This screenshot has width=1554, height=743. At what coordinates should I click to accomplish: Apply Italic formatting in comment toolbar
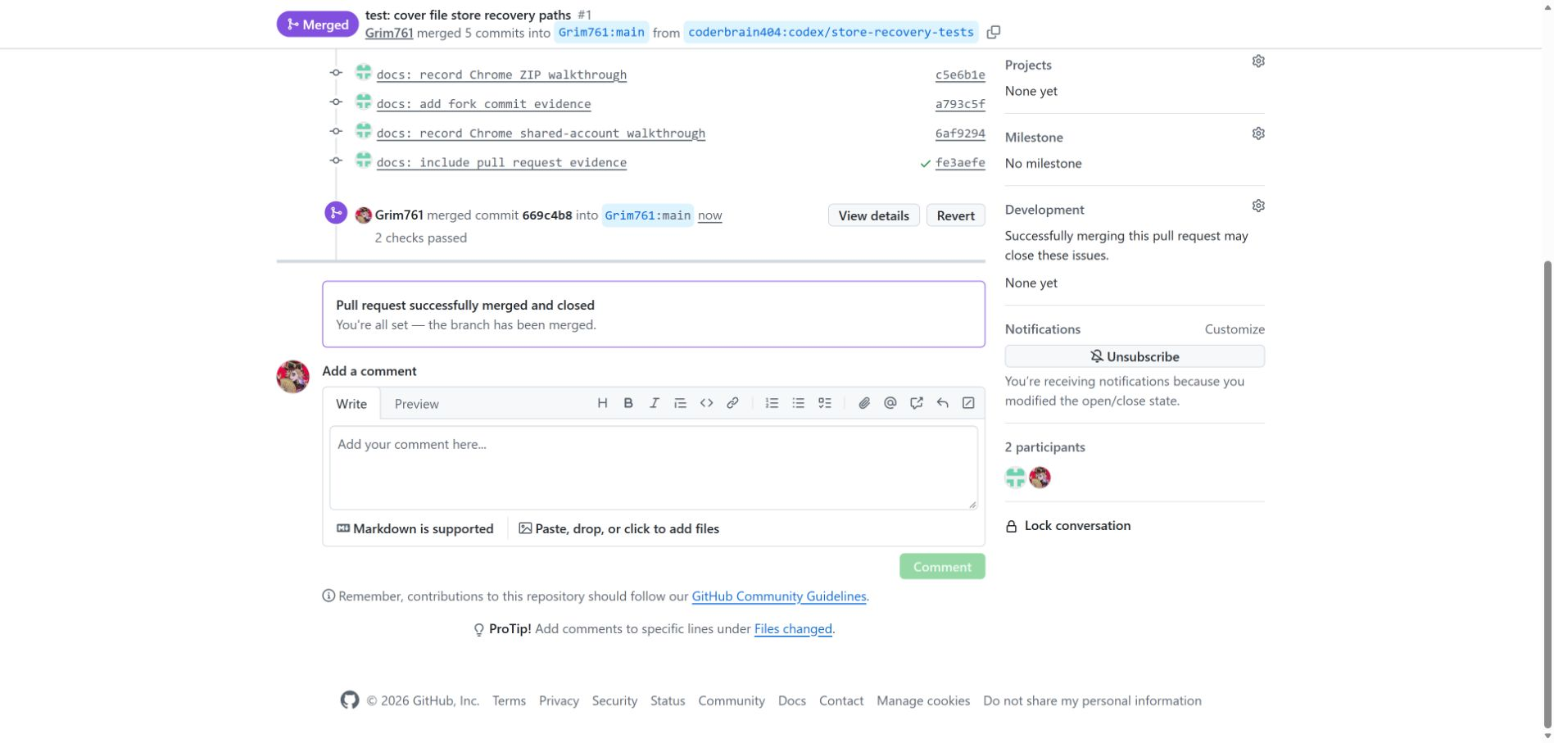(x=655, y=403)
